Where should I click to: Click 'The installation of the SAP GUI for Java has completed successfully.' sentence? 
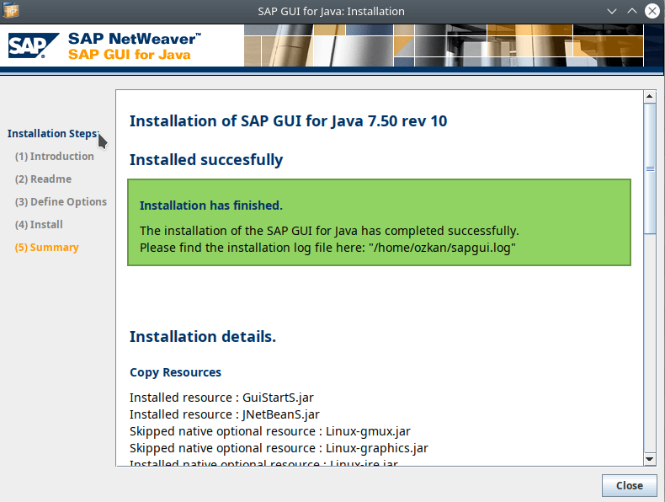[x=329, y=231]
